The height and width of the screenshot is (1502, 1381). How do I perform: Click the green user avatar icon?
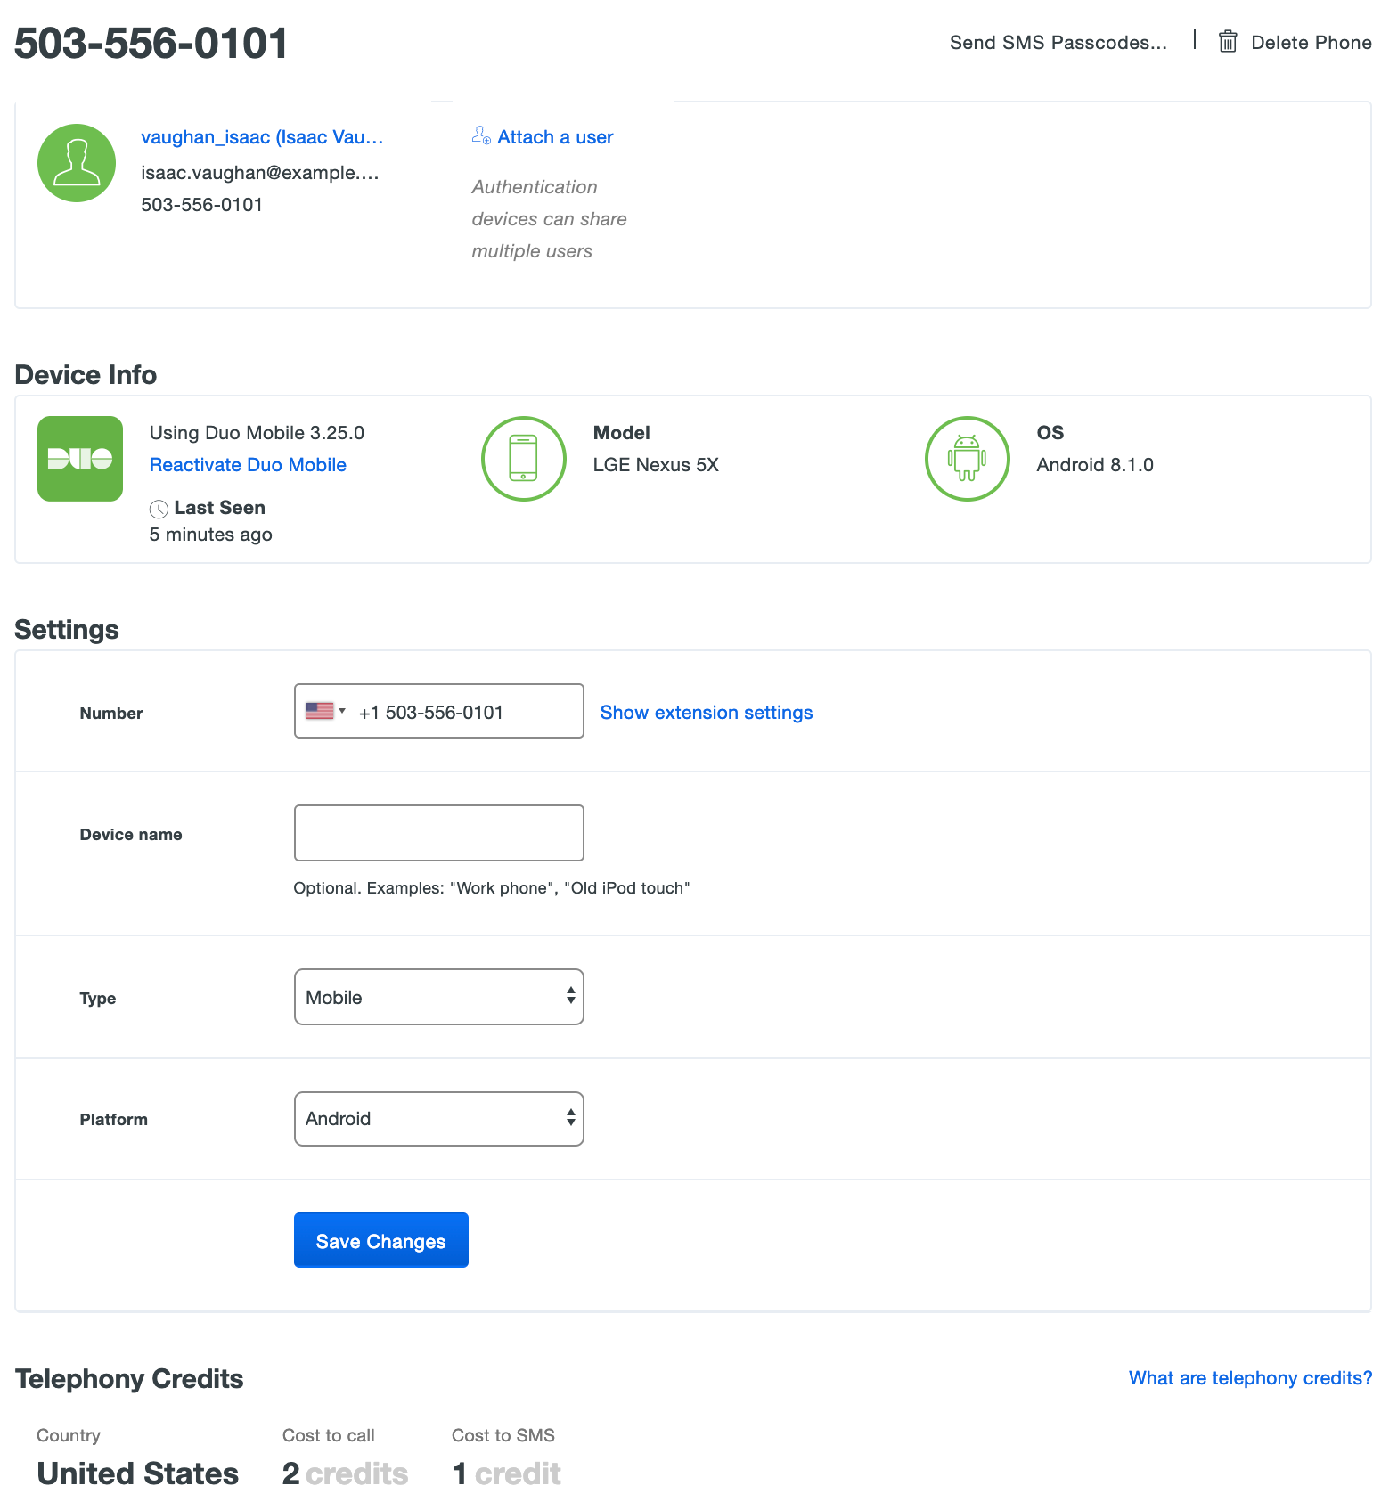coord(77,163)
